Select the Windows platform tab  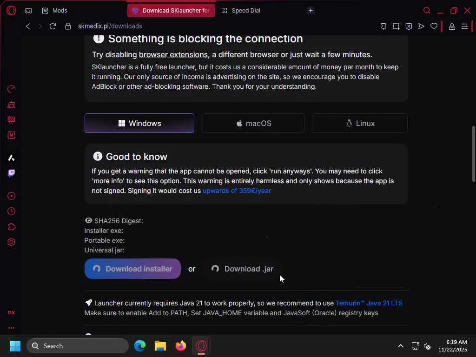click(139, 123)
